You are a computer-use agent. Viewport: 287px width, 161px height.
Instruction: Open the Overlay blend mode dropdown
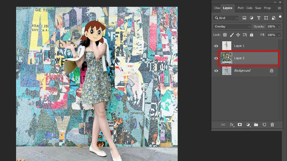click(x=232, y=26)
